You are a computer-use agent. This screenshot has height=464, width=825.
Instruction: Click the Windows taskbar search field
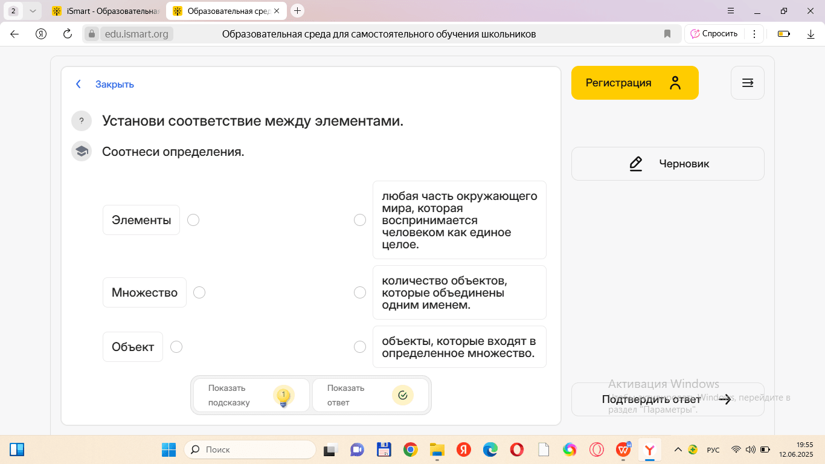[x=251, y=449]
